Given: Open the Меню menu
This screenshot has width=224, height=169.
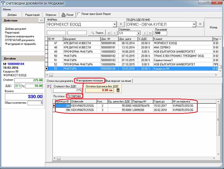Looking at the screenshot, I should (7, 9).
